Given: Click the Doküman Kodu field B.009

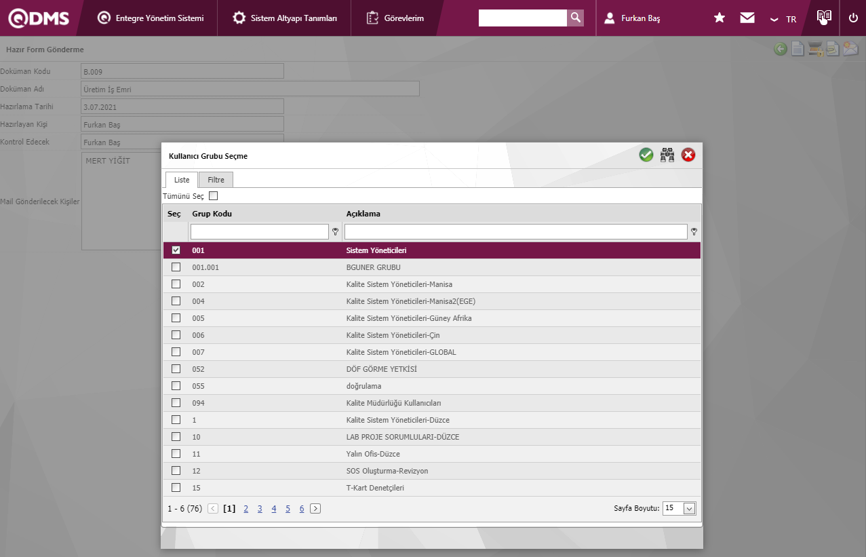Looking at the screenshot, I should (182, 71).
